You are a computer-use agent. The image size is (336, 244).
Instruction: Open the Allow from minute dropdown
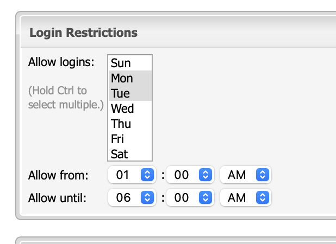[x=189, y=175]
